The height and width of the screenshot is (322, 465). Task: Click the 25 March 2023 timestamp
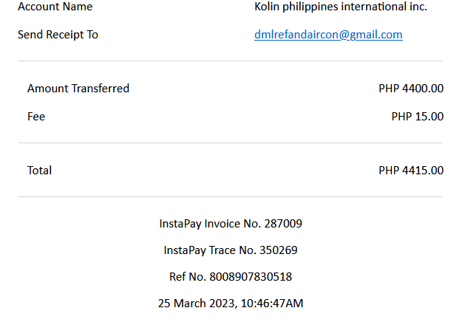coord(231,304)
